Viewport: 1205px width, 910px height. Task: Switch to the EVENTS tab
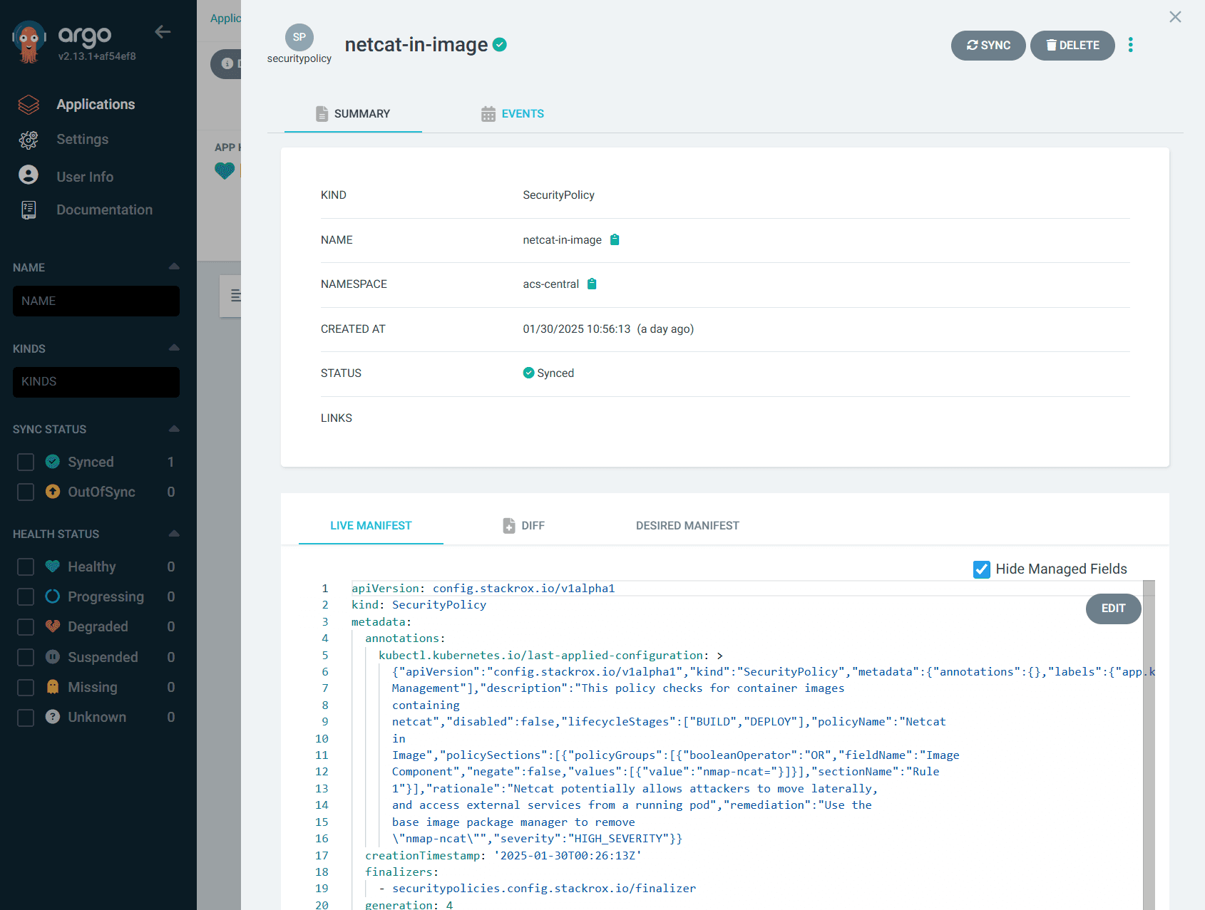click(512, 114)
